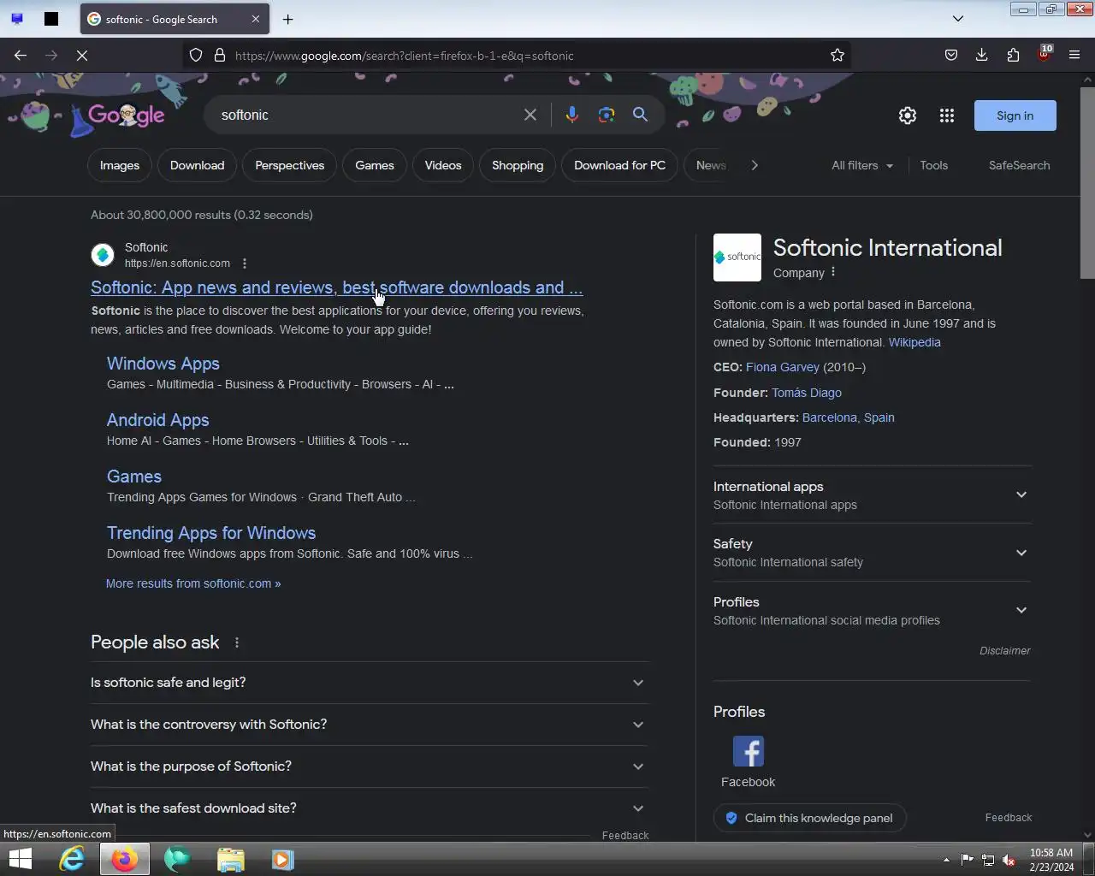Viewport: 1095px width, 876px height.
Task: Click the Google doodle logo
Action: pyautogui.click(x=126, y=115)
